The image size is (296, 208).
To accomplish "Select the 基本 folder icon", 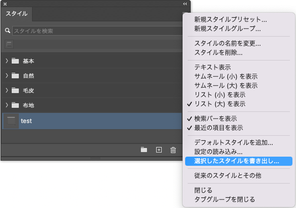I will (15, 61).
